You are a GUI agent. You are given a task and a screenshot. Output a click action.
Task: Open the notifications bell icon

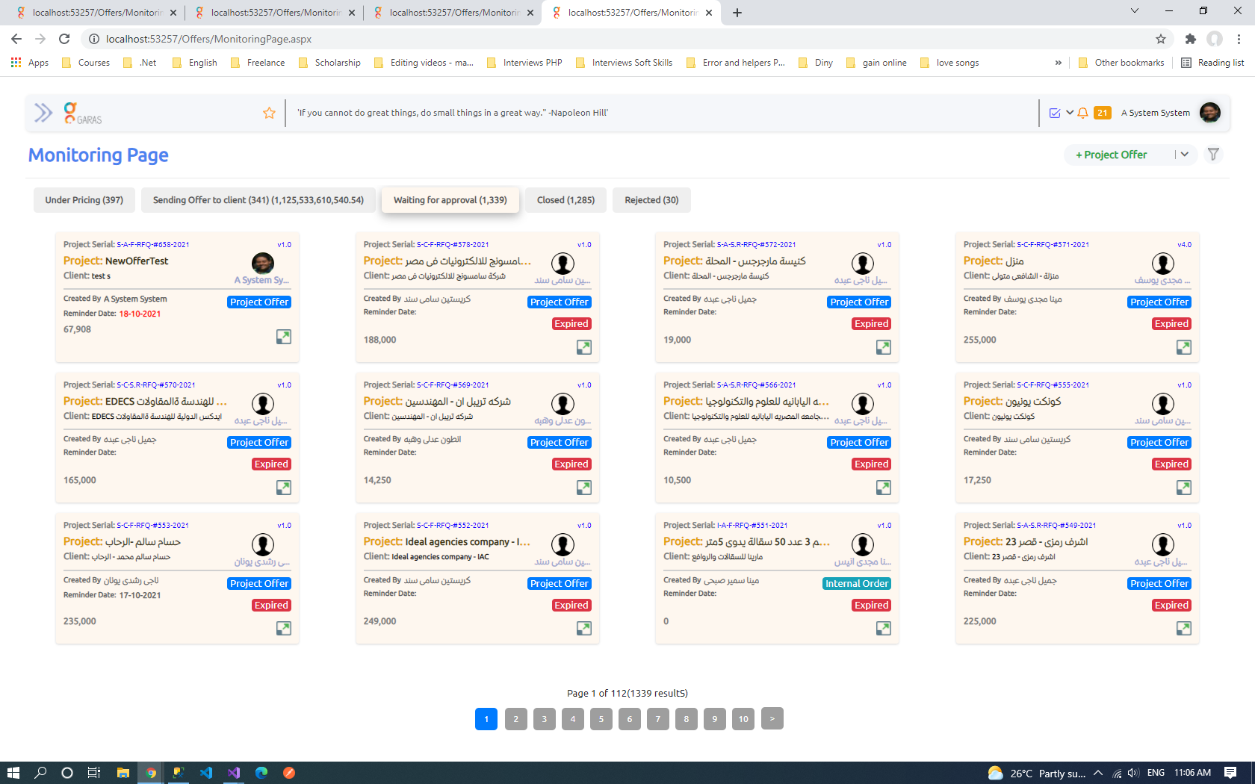[x=1082, y=113]
